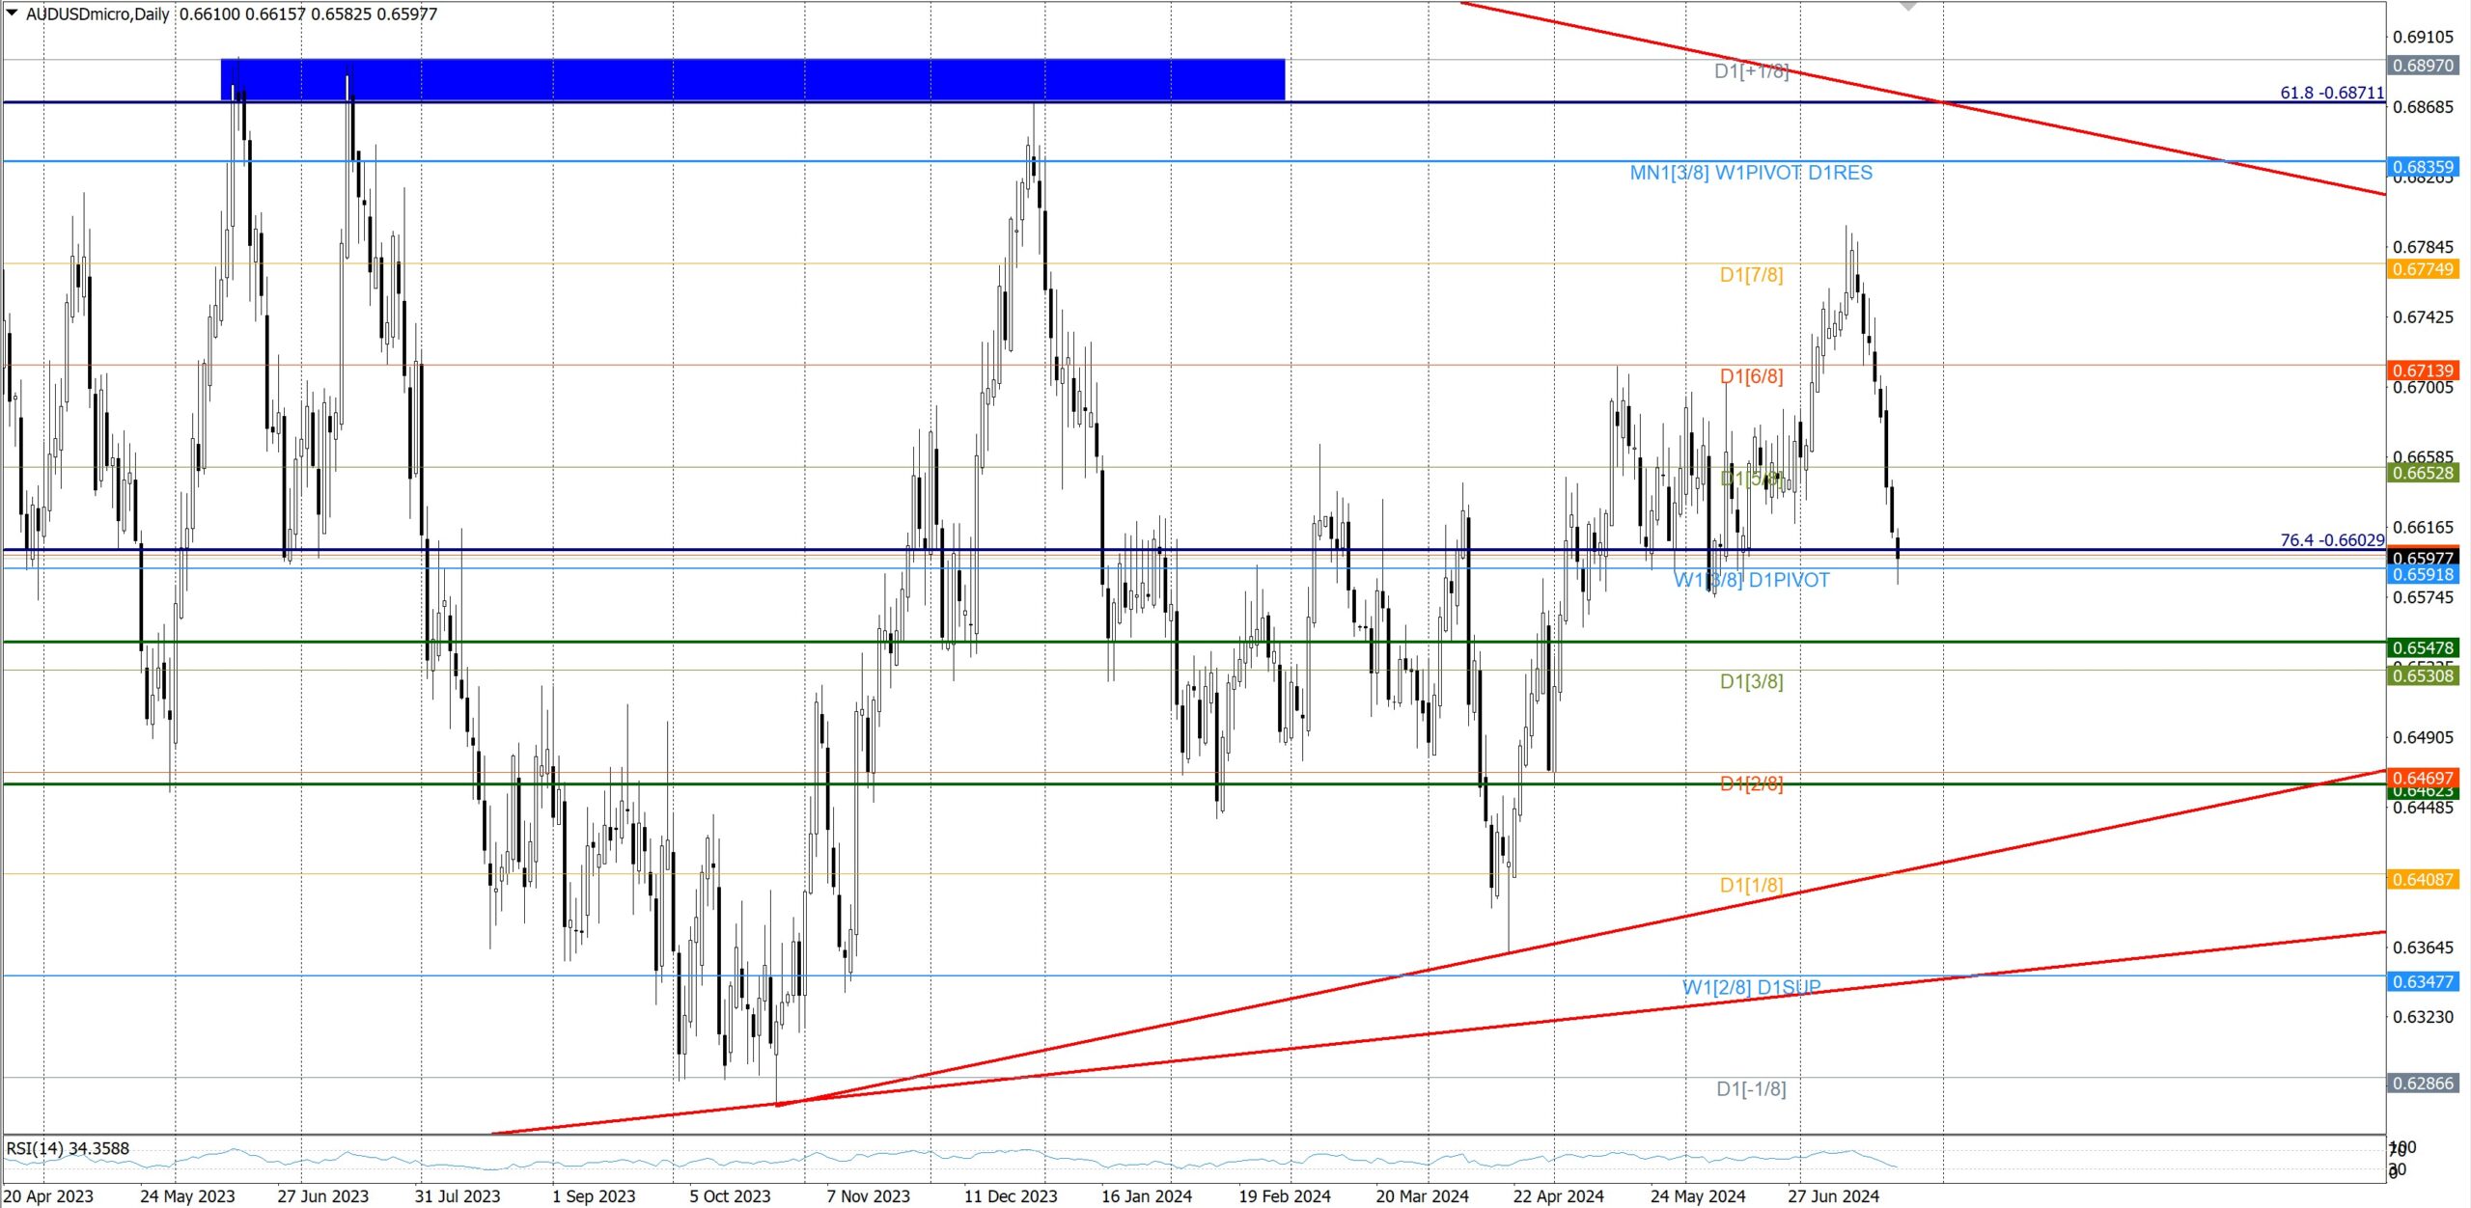Click the gray chart shift triangle marker
Viewport: 2471px width, 1208px height.
(x=1907, y=6)
